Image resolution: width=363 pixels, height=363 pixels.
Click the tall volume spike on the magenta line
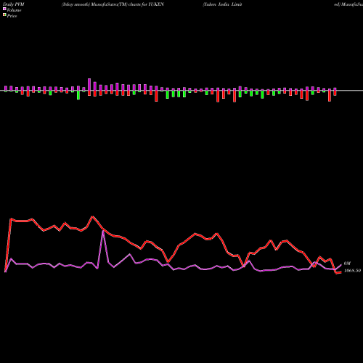tap(103, 231)
